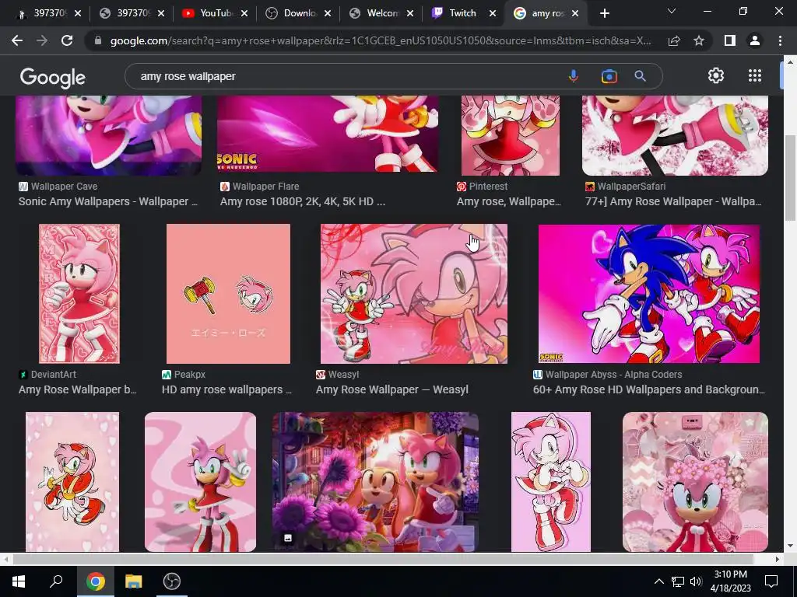
Task: Share this page with the share icon
Action: click(674, 40)
